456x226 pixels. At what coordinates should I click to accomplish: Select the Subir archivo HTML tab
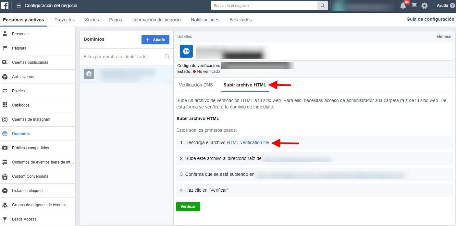[x=245, y=85]
